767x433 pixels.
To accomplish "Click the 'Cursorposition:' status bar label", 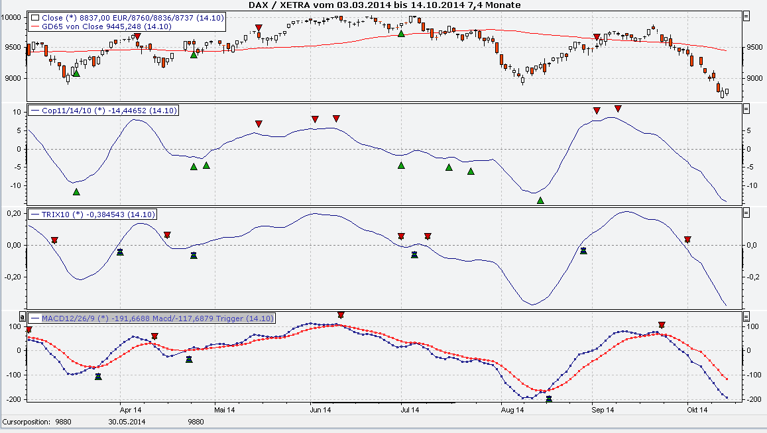I will [x=26, y=422].
